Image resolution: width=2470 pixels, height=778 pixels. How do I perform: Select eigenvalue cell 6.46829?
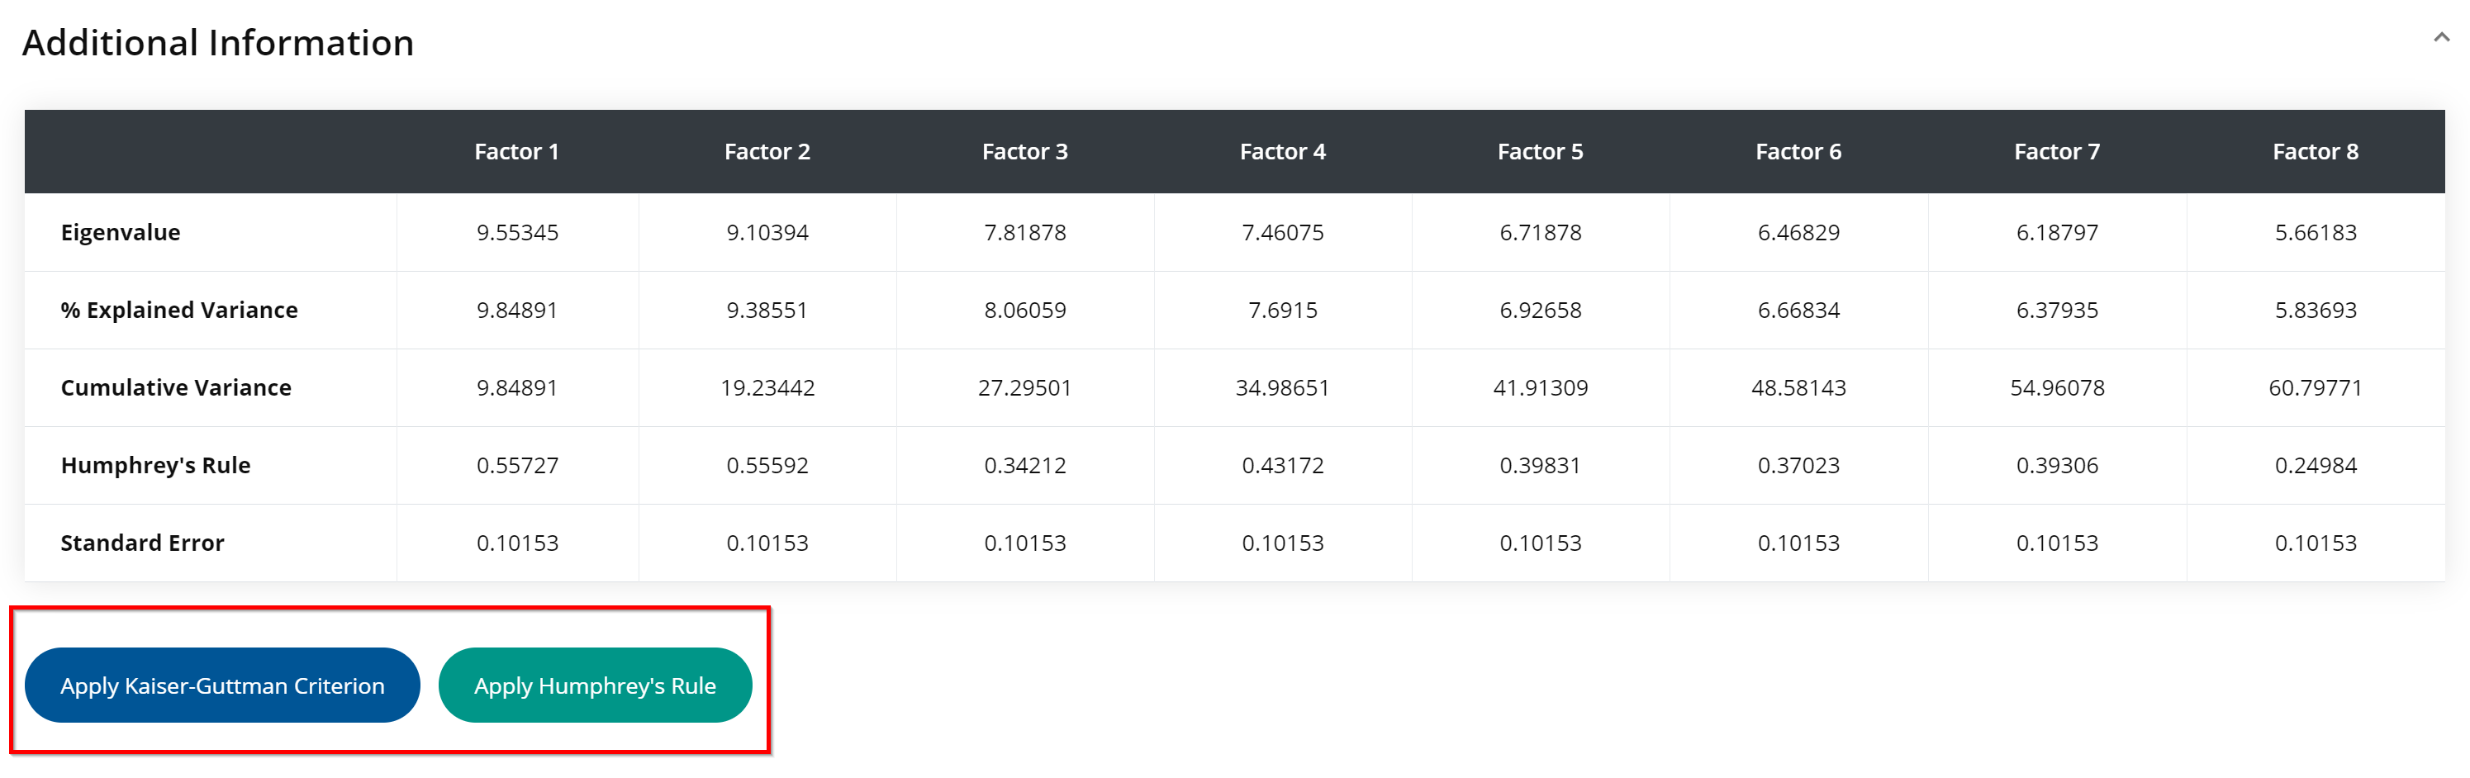(x=1799, y=232)
